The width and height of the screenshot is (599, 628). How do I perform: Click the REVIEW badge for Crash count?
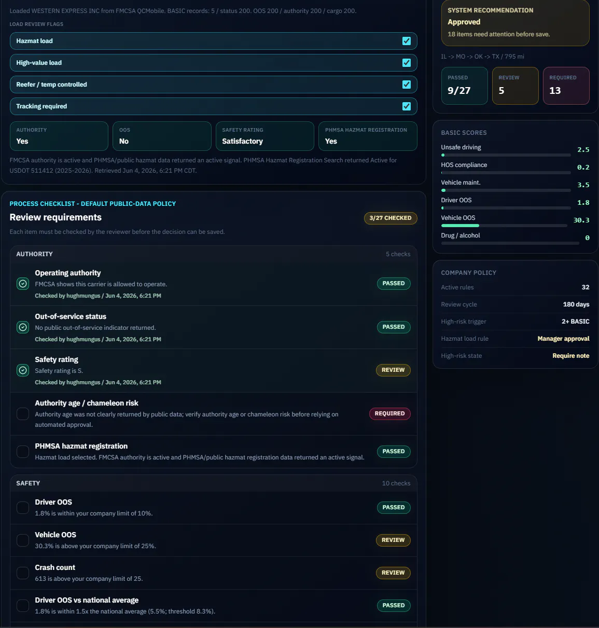click(x=393, y=573)
